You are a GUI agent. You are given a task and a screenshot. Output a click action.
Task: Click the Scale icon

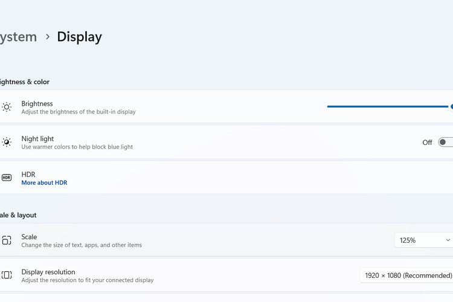pyautogui.click(x=7, y=240)
